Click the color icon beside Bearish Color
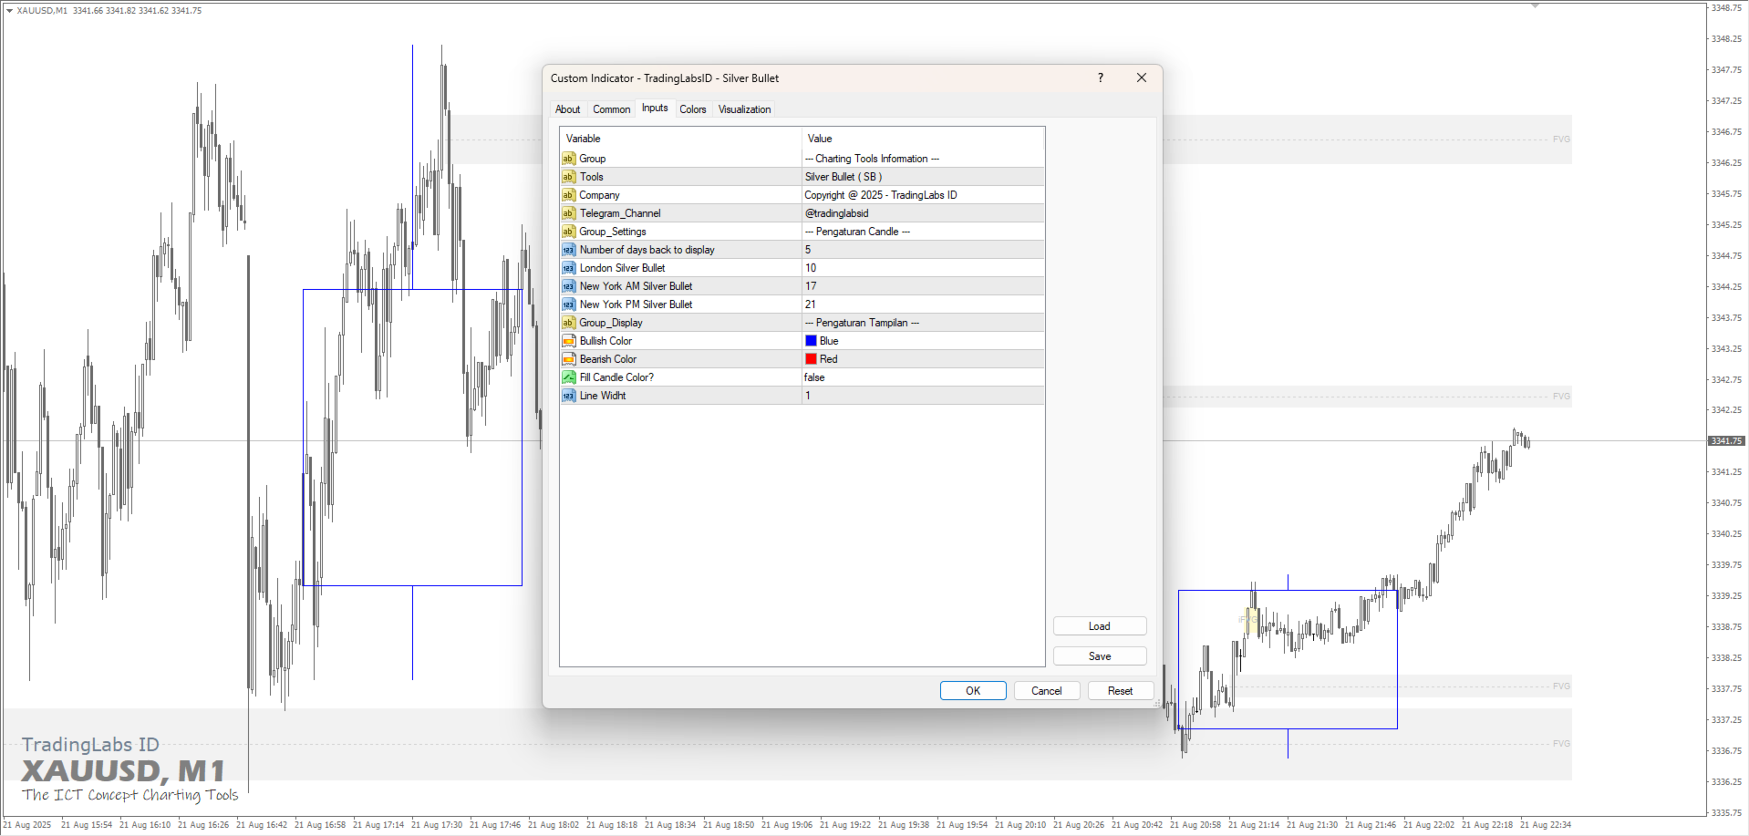The height and width of the screenshot is (836, 1749). [568, 359]
